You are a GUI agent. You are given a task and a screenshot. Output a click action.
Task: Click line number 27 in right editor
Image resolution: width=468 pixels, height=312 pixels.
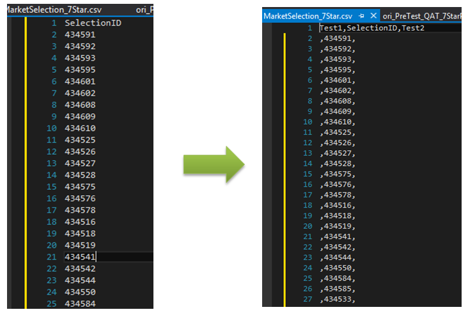tap(308, 299)
